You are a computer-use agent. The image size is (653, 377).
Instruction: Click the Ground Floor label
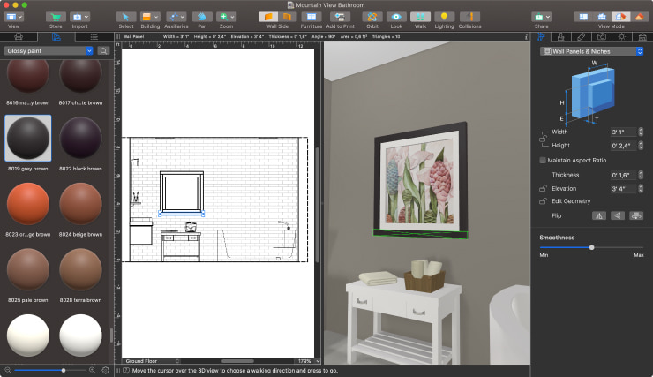point(142,361)
